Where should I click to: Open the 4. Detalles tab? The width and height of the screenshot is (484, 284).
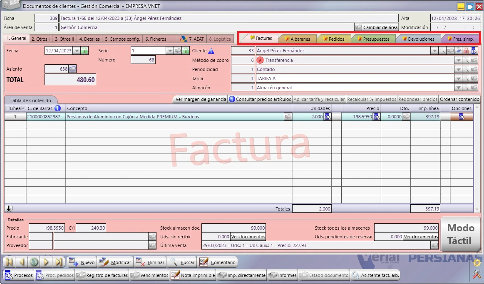pyautogui.click(x=89, y=39)
